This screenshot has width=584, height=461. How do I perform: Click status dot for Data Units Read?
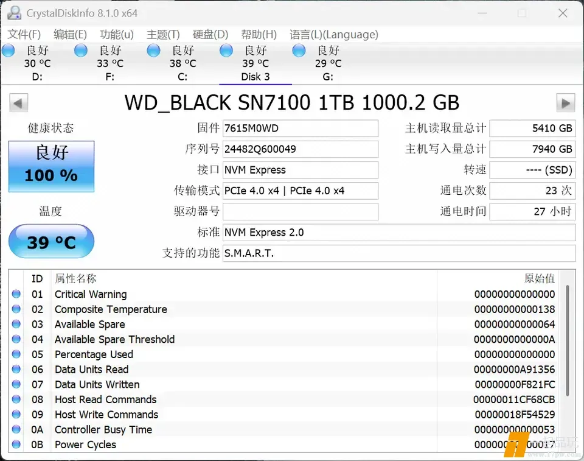[16, 369]
